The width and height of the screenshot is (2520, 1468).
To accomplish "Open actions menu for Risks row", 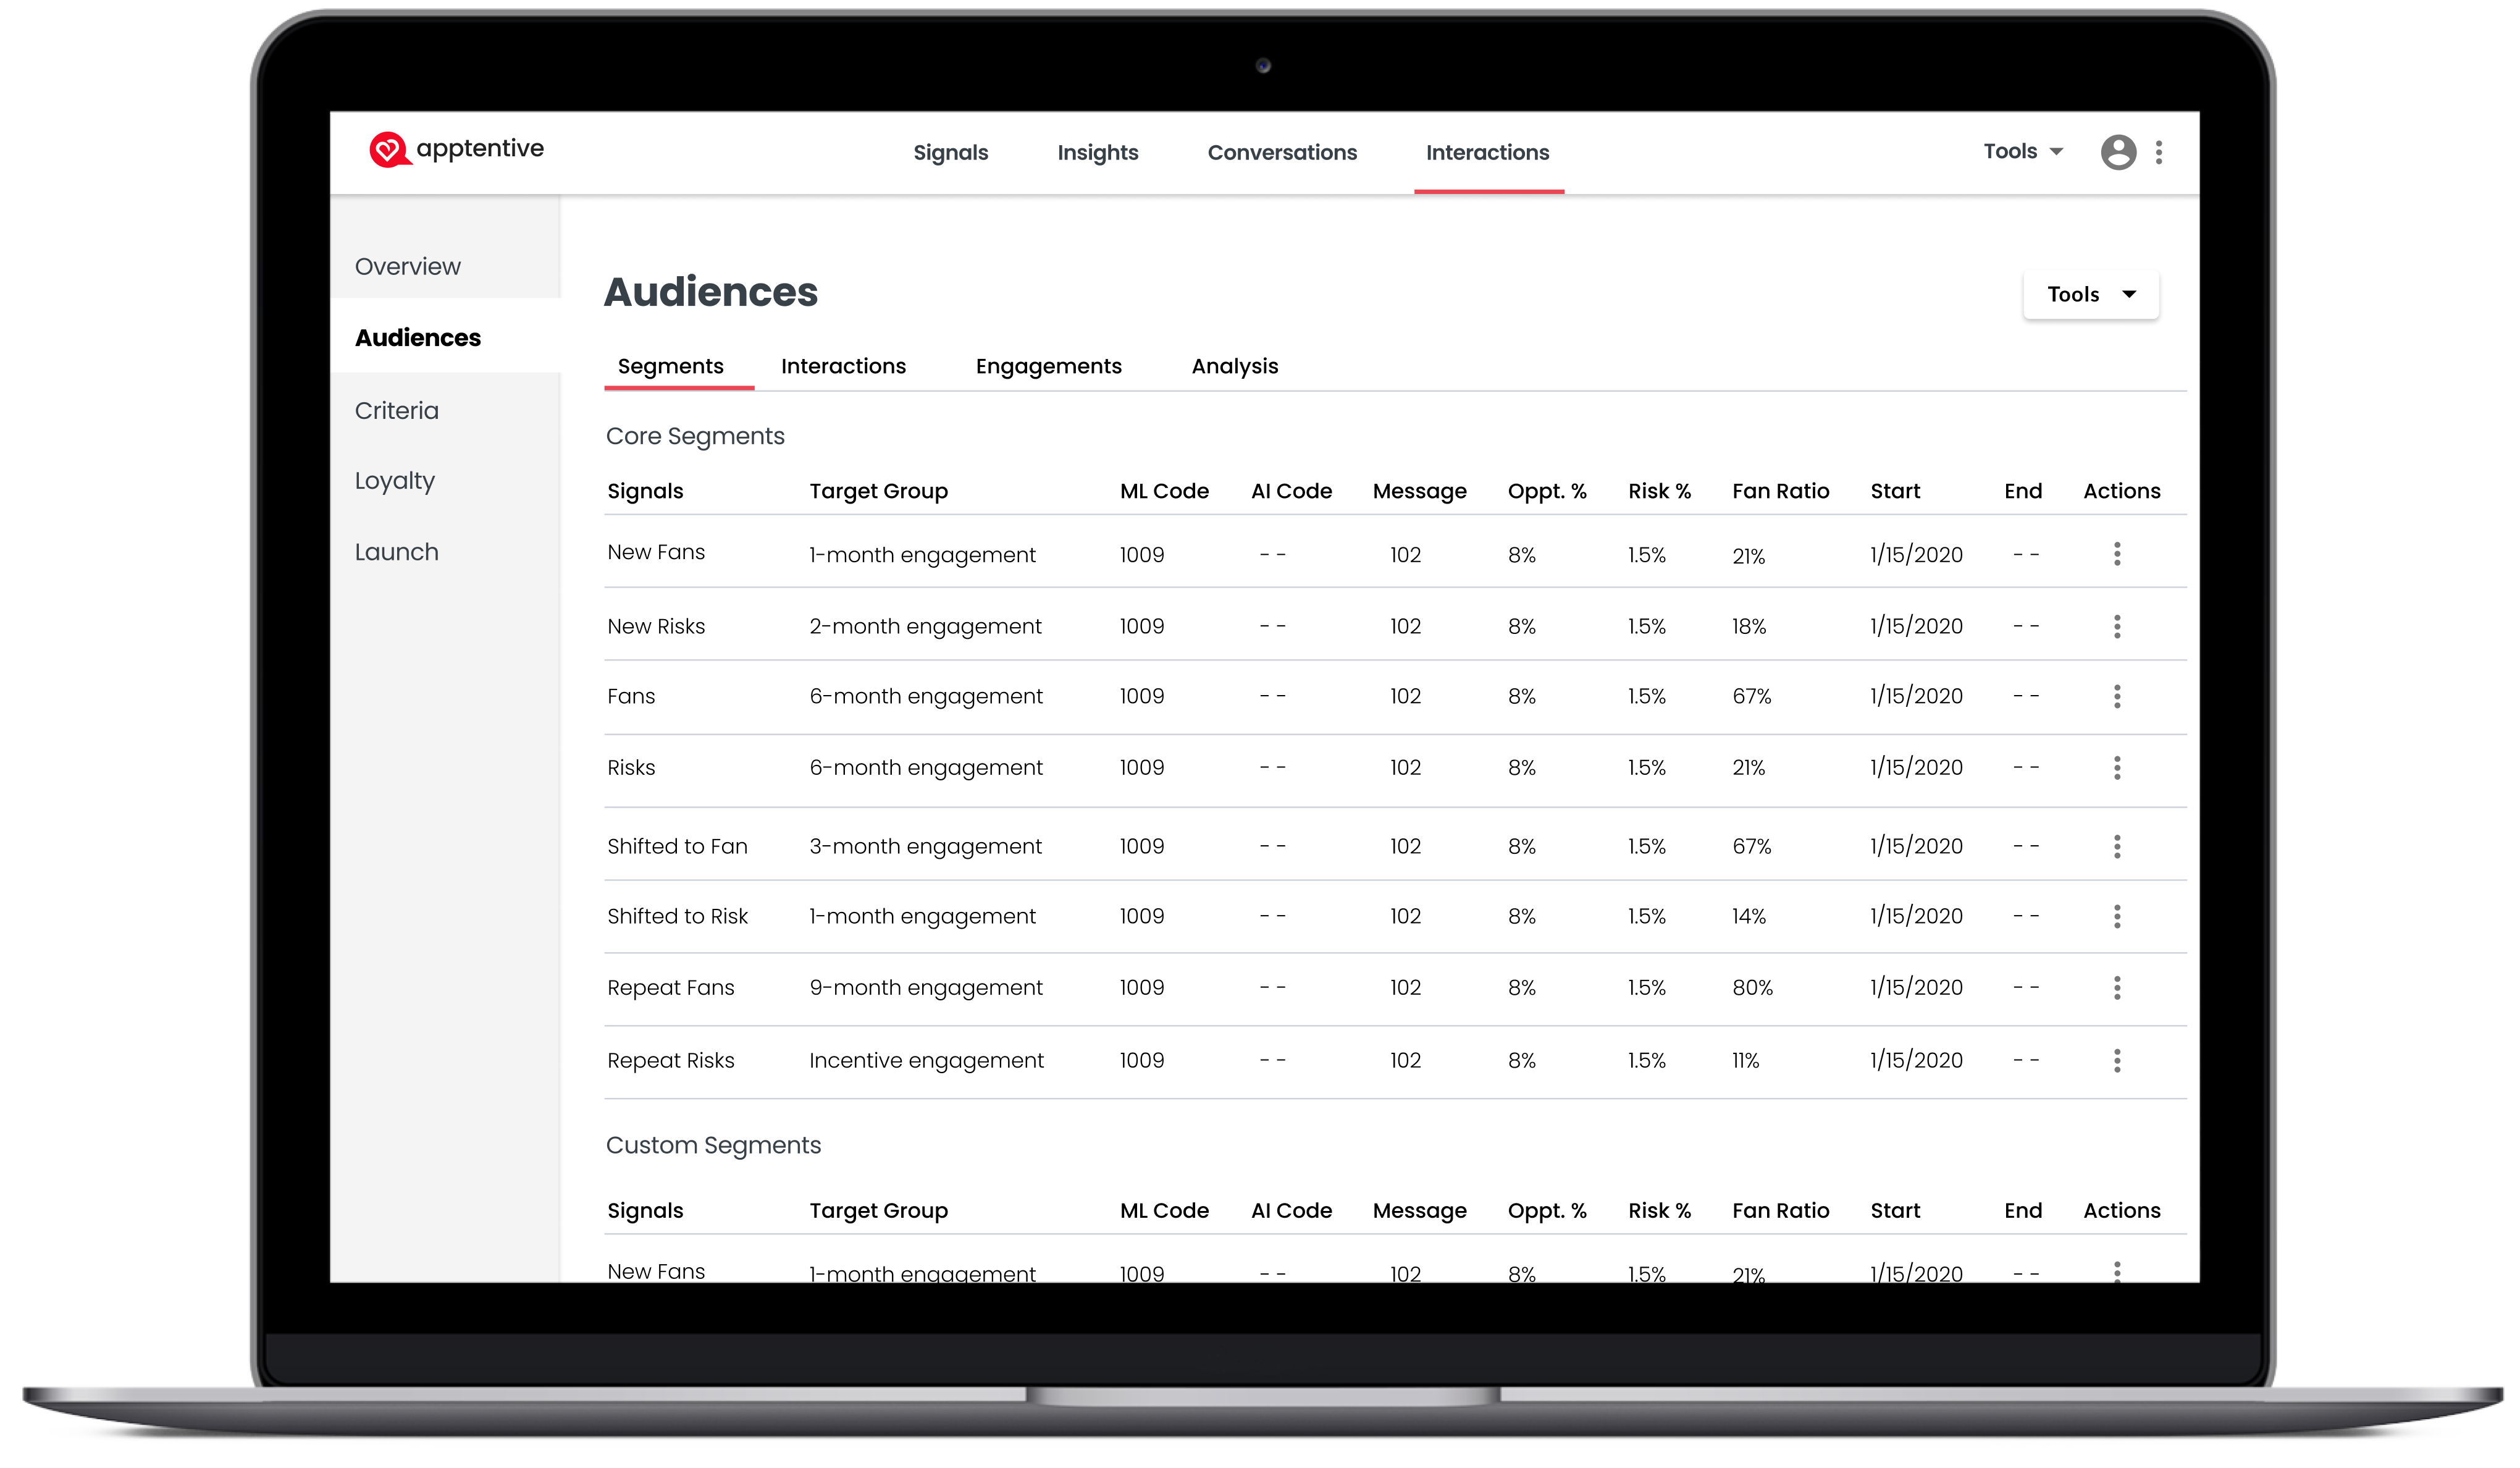I will pyautogui.click(x=2117, y=767).
